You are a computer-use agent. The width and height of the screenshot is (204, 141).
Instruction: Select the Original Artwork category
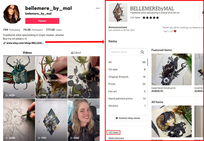(x=127, y=77)
